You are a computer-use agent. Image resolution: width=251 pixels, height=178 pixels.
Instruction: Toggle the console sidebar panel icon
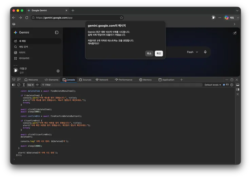click(14, 85)
